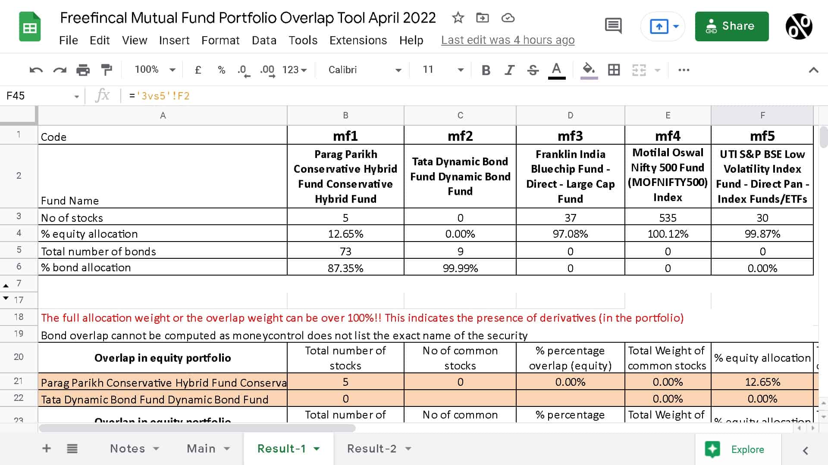
Task: Switch to the Main sheet tab
Action: 201,448
